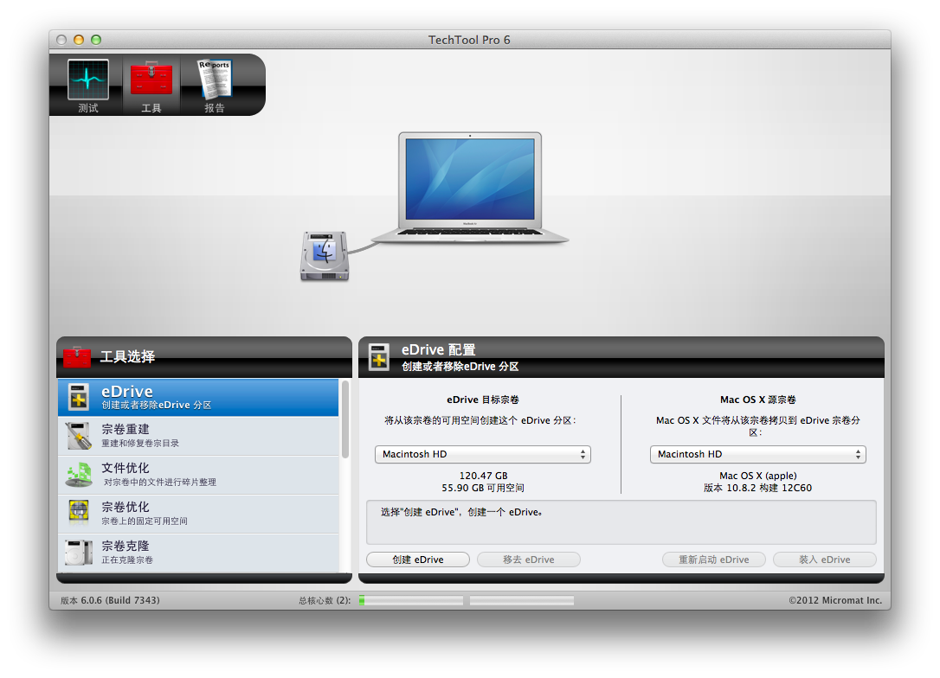The image size is (940, 678).
Task: Click the Macintosh hard drive icon
Action: pos(325,256)
